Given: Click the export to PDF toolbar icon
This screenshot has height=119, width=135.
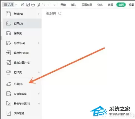Looking at the screenshot, I should 28,4.
